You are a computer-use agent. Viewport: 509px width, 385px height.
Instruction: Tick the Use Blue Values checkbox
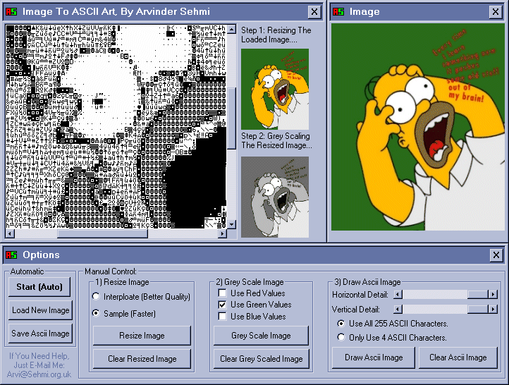point(222,317)
